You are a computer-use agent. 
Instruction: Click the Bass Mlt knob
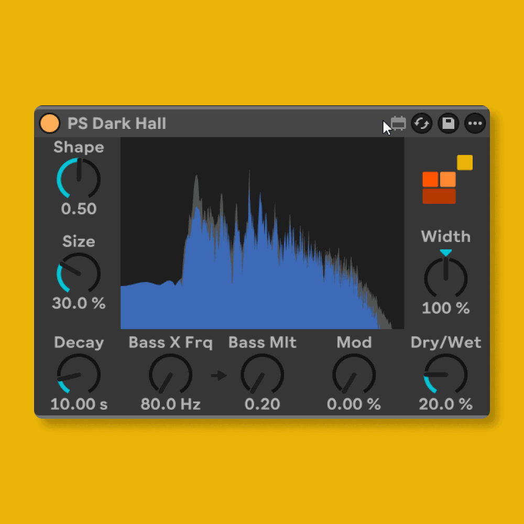(262, 375)
